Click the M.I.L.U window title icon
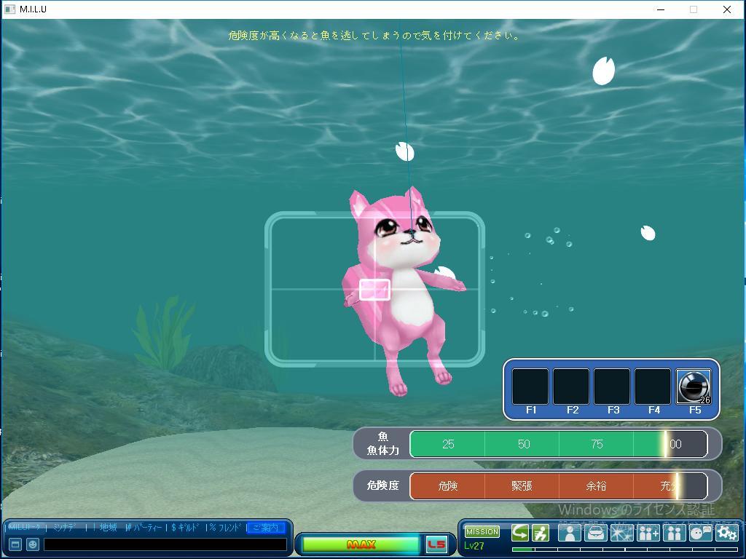This screenshot has height=559, width=746. point(9,9)
